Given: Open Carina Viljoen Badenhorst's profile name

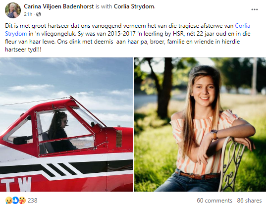Looking at the screenshot, I should tap(58, 6).
